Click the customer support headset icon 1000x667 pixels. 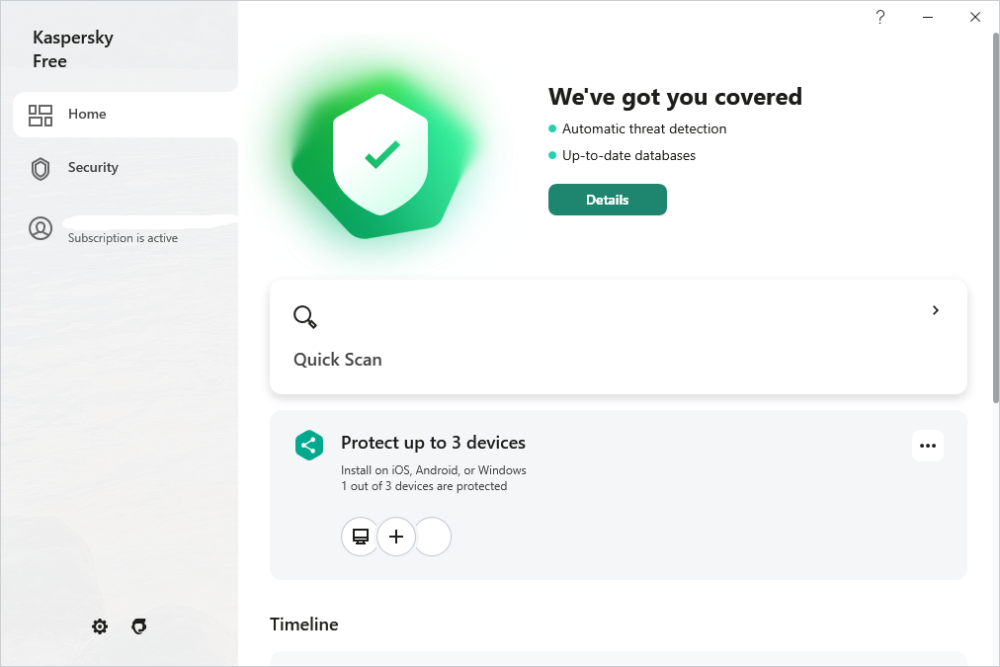[139, 626]
